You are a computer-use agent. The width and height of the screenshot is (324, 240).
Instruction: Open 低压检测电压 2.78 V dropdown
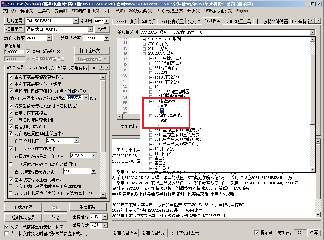[x=76, y=140]
